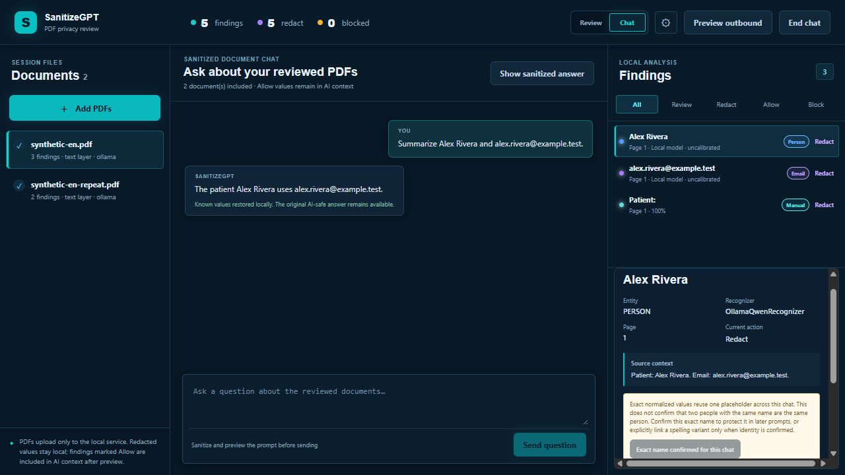The image size is (845, 475).
Task: Send the question
Action: tap(549, 445)
